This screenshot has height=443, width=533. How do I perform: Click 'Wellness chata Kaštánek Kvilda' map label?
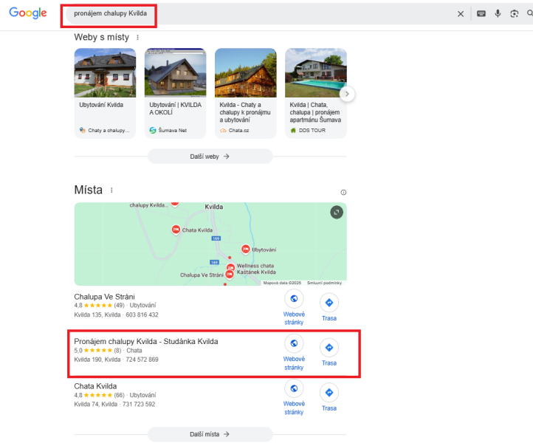click(x=256, y=269)
